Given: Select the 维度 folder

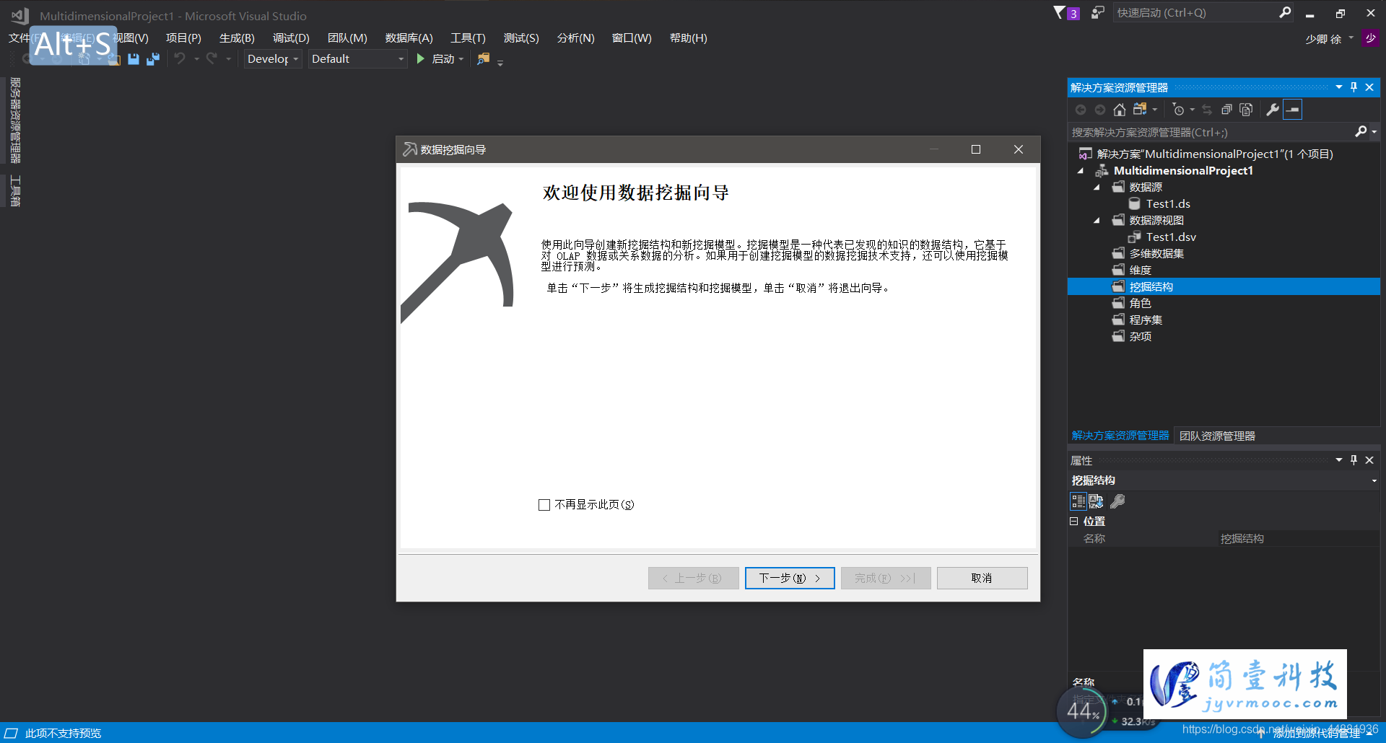Looking at the screenshot, I should tap(1140, 271).
